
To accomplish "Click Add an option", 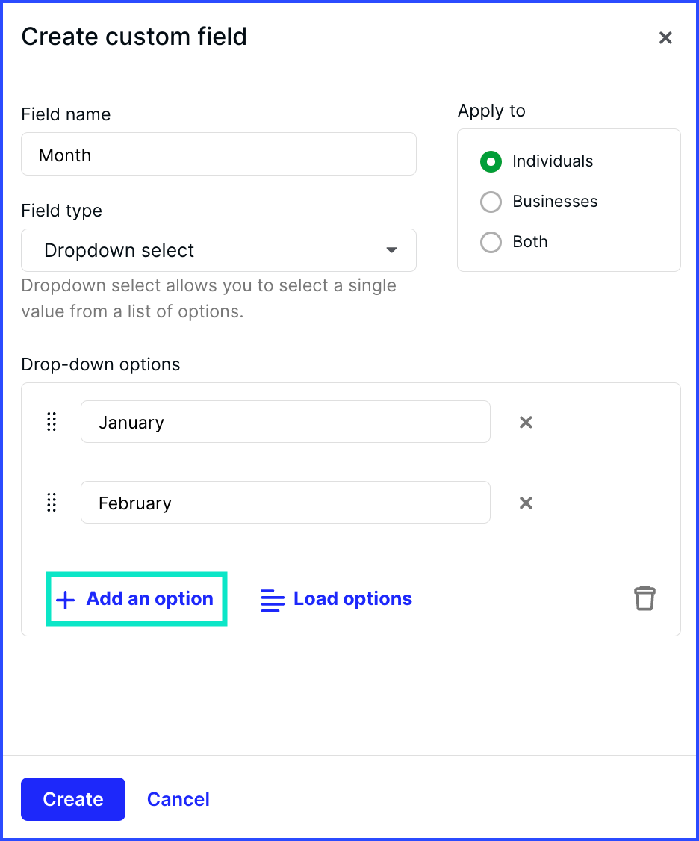I will [x=137, y=598].
